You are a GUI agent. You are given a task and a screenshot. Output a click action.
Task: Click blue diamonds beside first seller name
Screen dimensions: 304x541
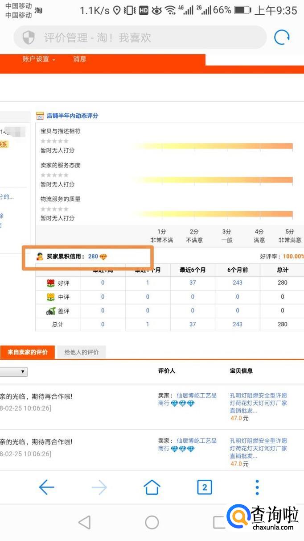[183, 404]
